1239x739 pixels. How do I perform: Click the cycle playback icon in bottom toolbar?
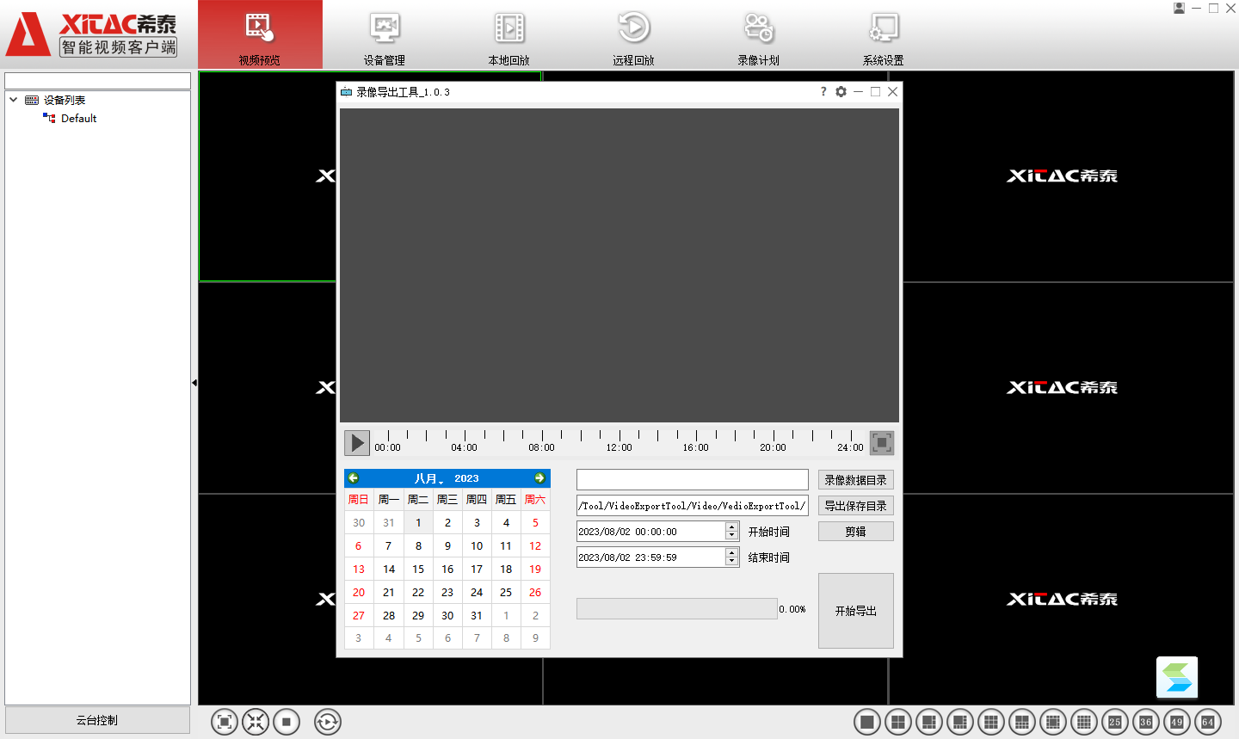pyautogui.click(x=328, y=722)
